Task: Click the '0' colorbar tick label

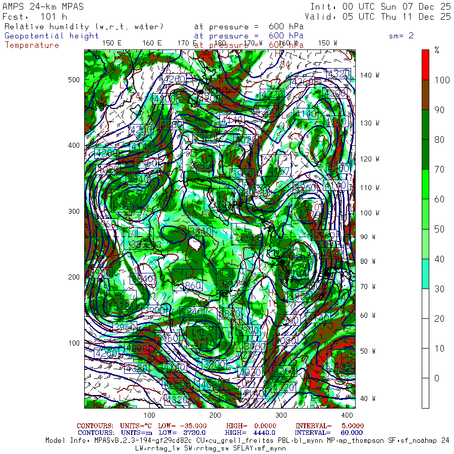Action: point(437,378)
